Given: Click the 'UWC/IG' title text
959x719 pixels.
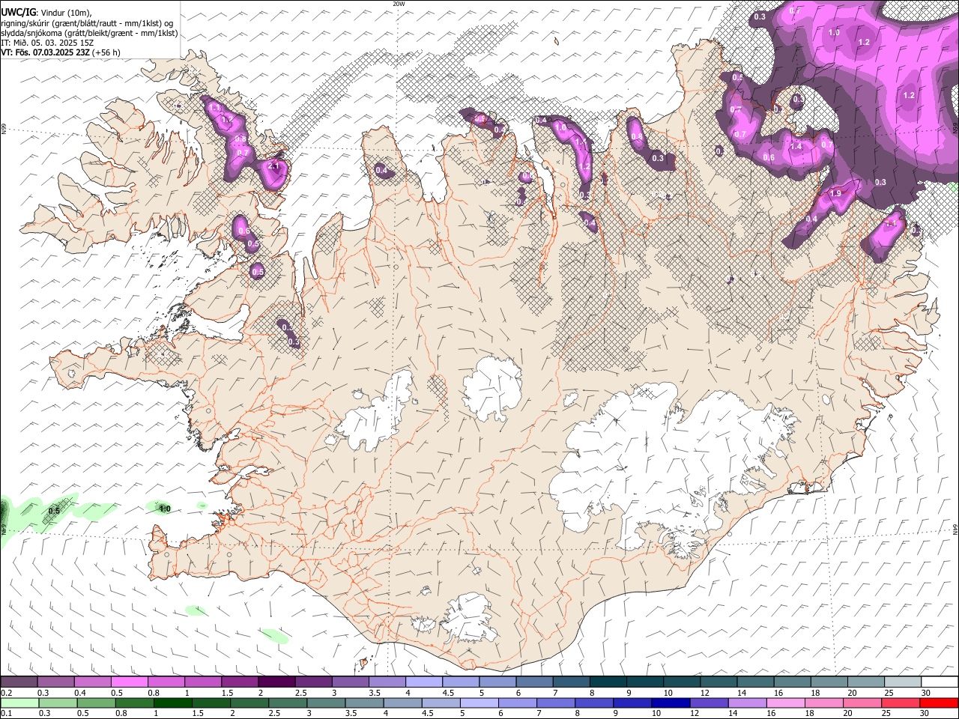Looking at the screenshot, I should pyautogui.click(x=18, y=13).
